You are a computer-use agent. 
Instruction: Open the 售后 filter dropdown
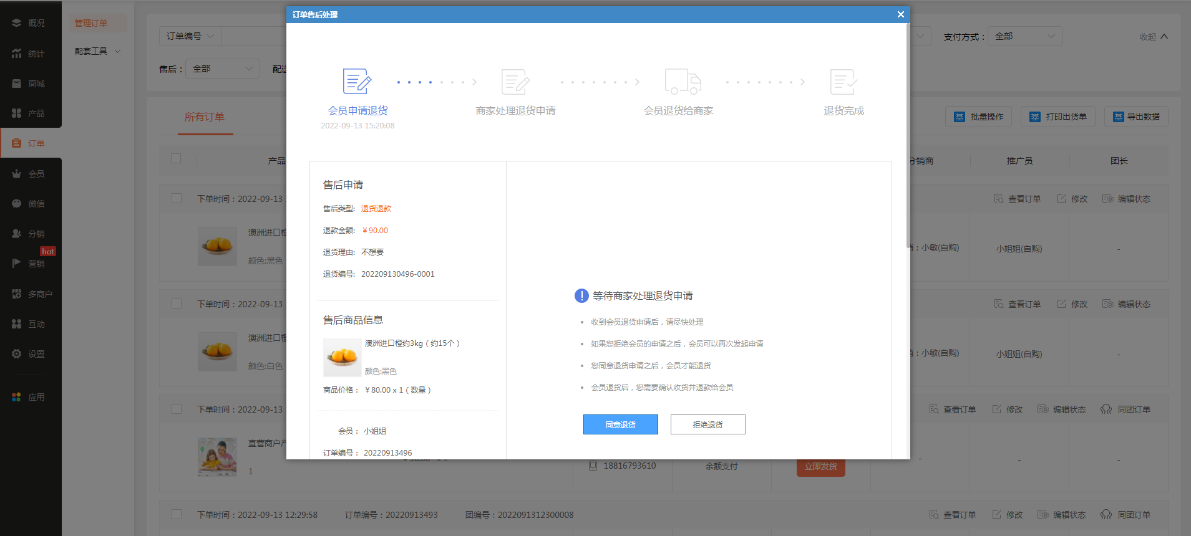pyautogui.click(x=223, y=69)
